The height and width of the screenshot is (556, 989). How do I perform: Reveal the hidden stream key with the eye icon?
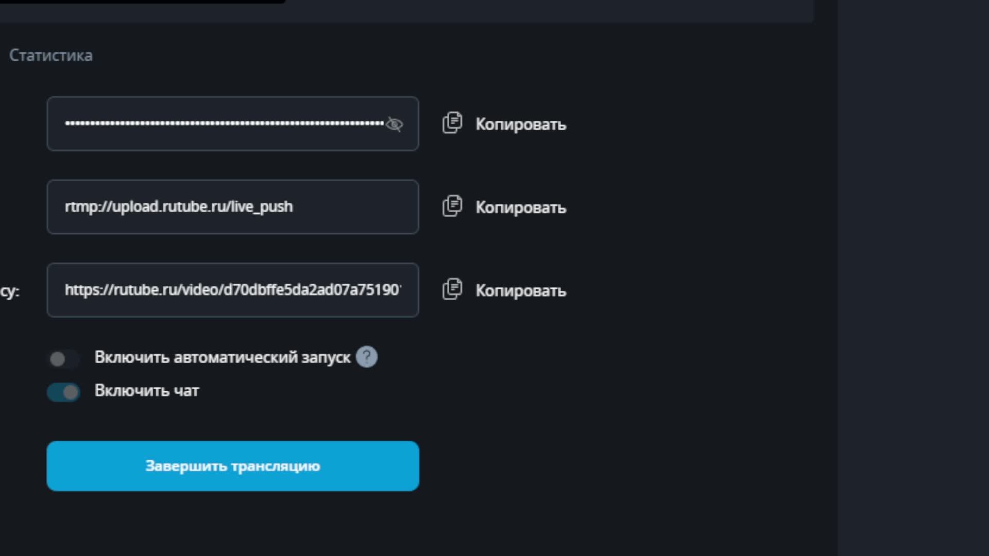pos(394,124)
